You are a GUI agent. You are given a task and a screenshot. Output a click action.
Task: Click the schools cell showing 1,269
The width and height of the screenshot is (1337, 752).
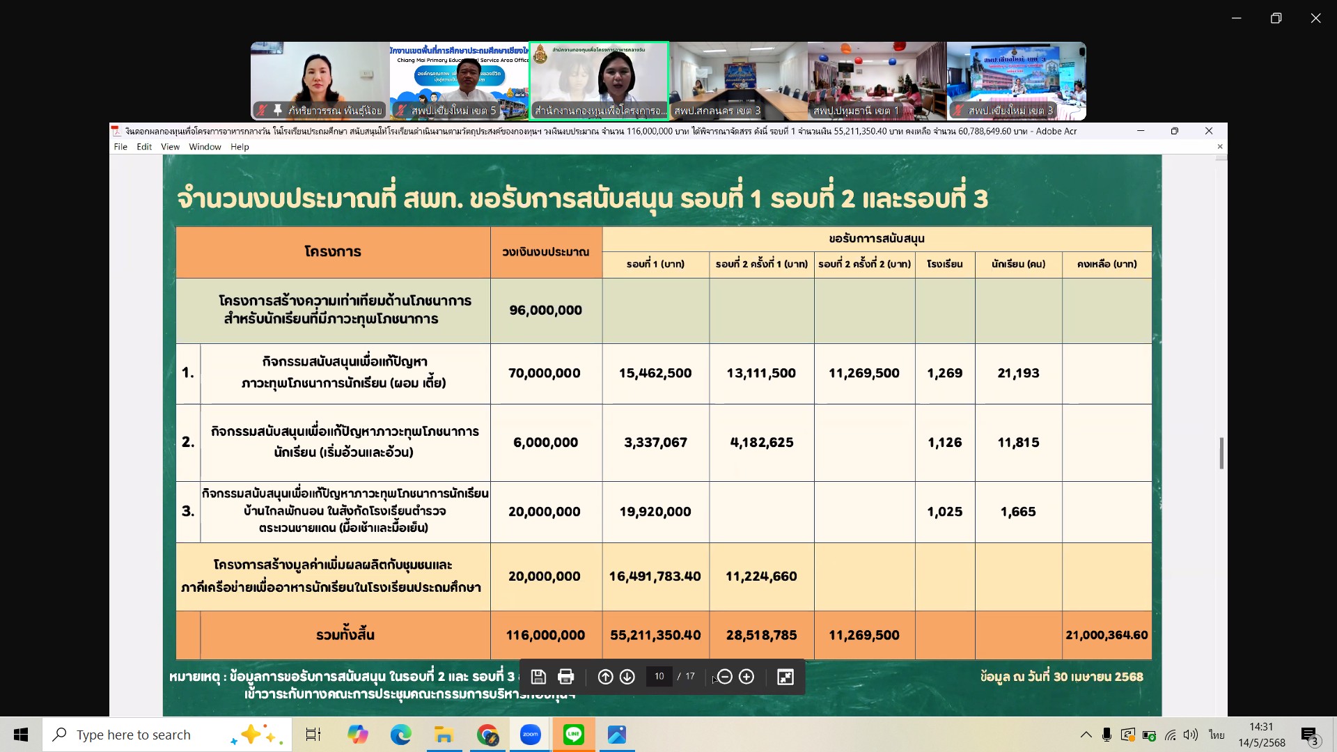coord(945,373)
